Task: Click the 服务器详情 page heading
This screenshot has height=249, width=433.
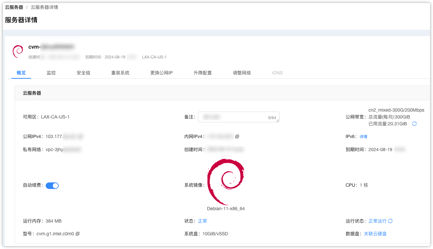Action: [x=21, y=20]
